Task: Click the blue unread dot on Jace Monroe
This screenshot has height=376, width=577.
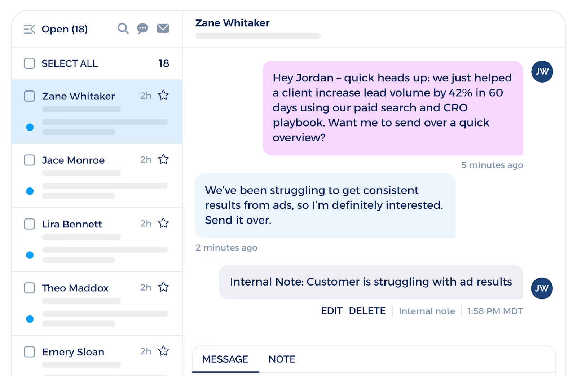Action: coord(30,191)
